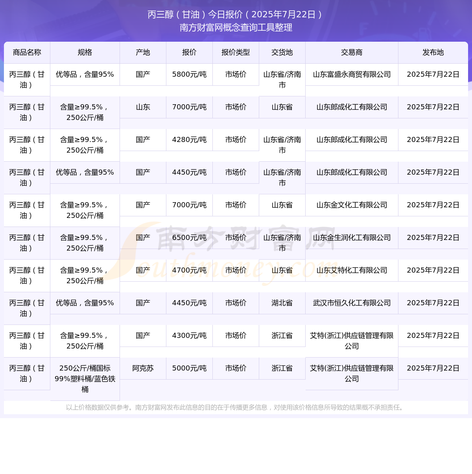The image size is (472, 474).
Task: Select the 报价类型 column header
Action: (236, 52)
